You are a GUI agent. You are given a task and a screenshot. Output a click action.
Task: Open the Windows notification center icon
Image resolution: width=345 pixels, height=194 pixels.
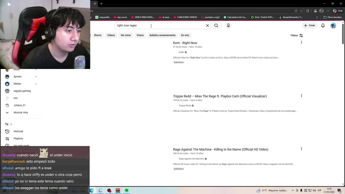(340, 190)
